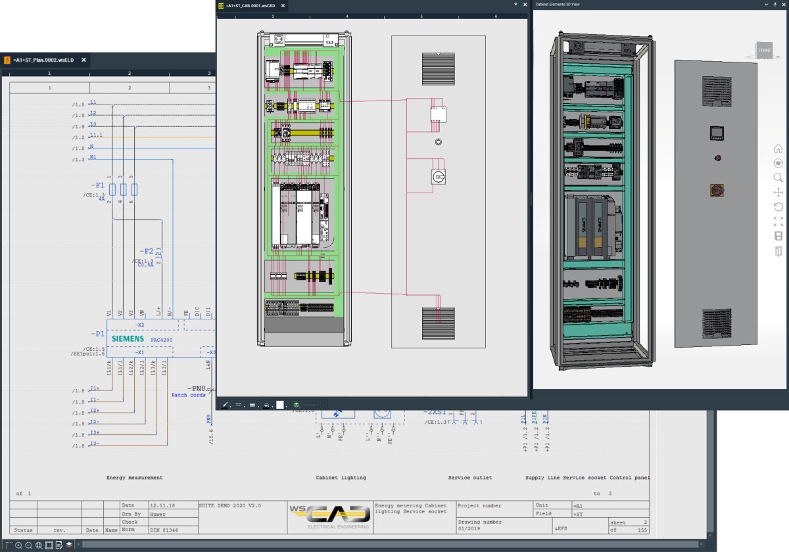Toggle the layers icon in bottom-left toolbar

pos(69,545)
